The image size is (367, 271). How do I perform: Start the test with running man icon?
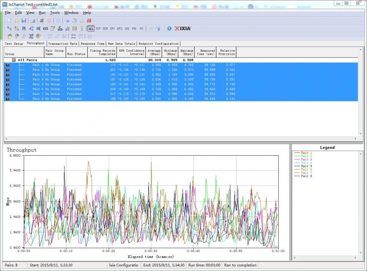(x=42, y=20)
